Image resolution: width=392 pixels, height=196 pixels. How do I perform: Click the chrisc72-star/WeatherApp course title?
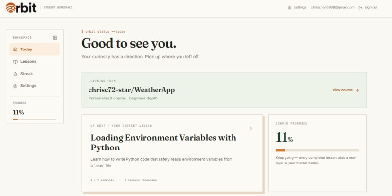coord(131,90)
